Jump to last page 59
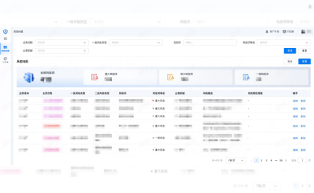 (x=281, y=161)
